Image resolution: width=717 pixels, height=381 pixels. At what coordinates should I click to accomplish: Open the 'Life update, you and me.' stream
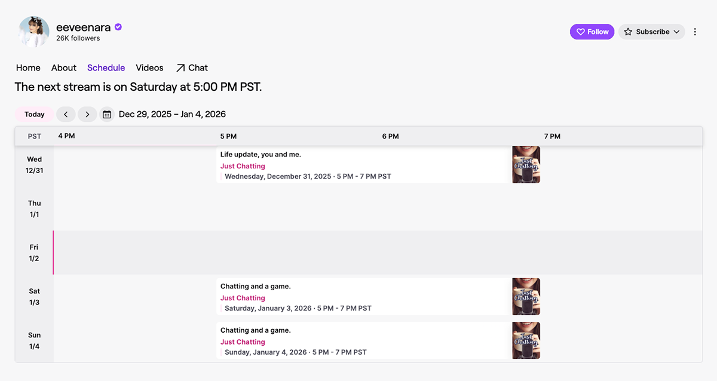point(261,155)
